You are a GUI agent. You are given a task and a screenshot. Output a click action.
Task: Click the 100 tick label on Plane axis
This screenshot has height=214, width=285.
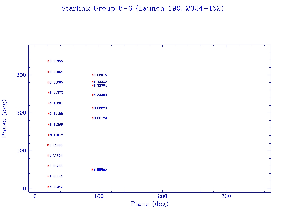click(x=99, y=196)
